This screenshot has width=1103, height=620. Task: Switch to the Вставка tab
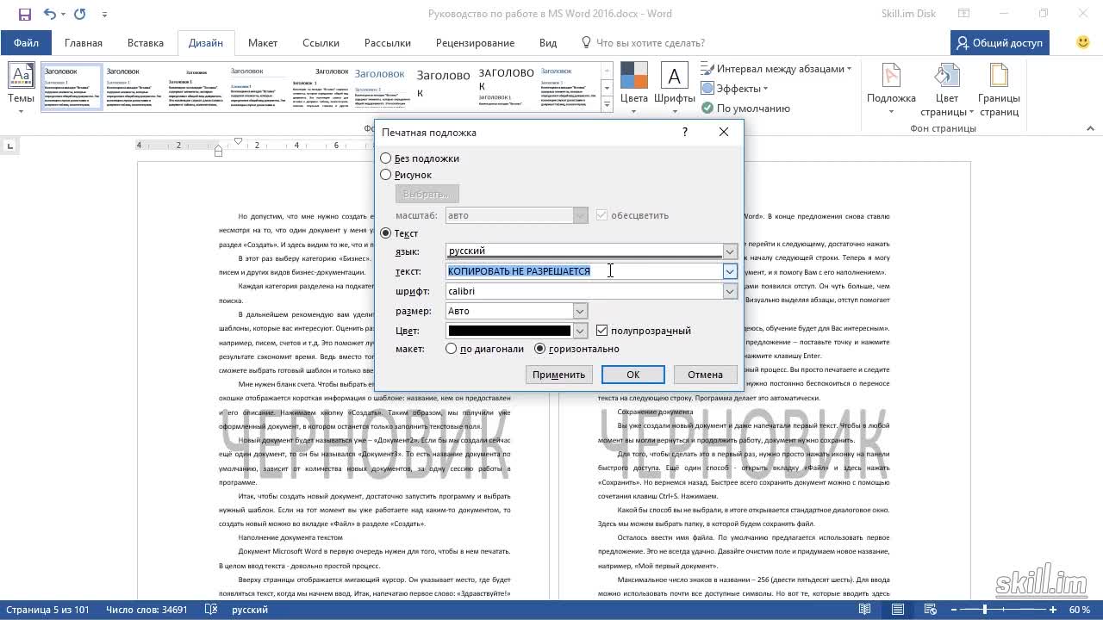(x=146, y=43)
